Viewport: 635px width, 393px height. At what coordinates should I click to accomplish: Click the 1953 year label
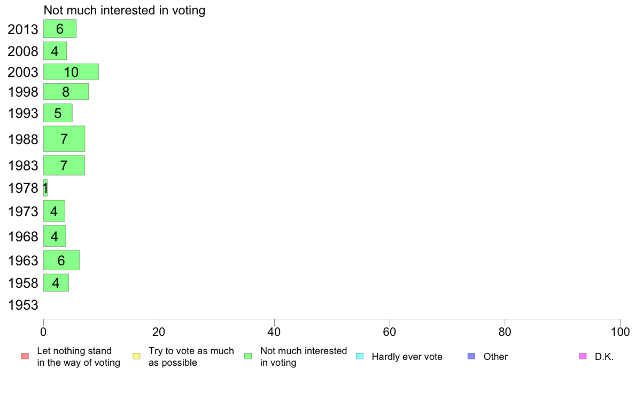[23, 305]
